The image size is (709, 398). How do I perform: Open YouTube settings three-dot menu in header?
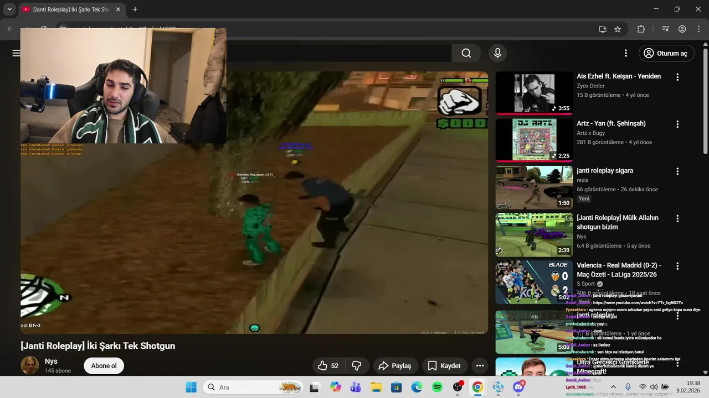(x=626, y=53)
